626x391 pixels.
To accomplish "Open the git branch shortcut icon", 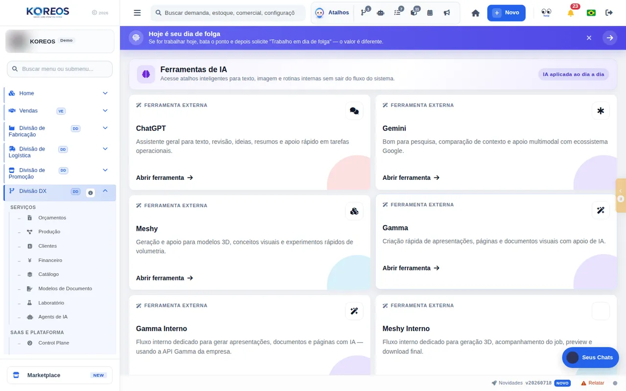I will (364, 13).
